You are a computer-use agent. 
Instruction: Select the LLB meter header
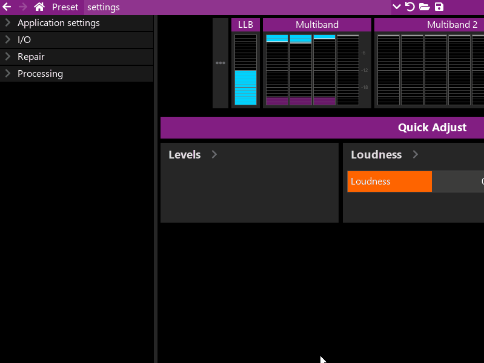point(245,25)
